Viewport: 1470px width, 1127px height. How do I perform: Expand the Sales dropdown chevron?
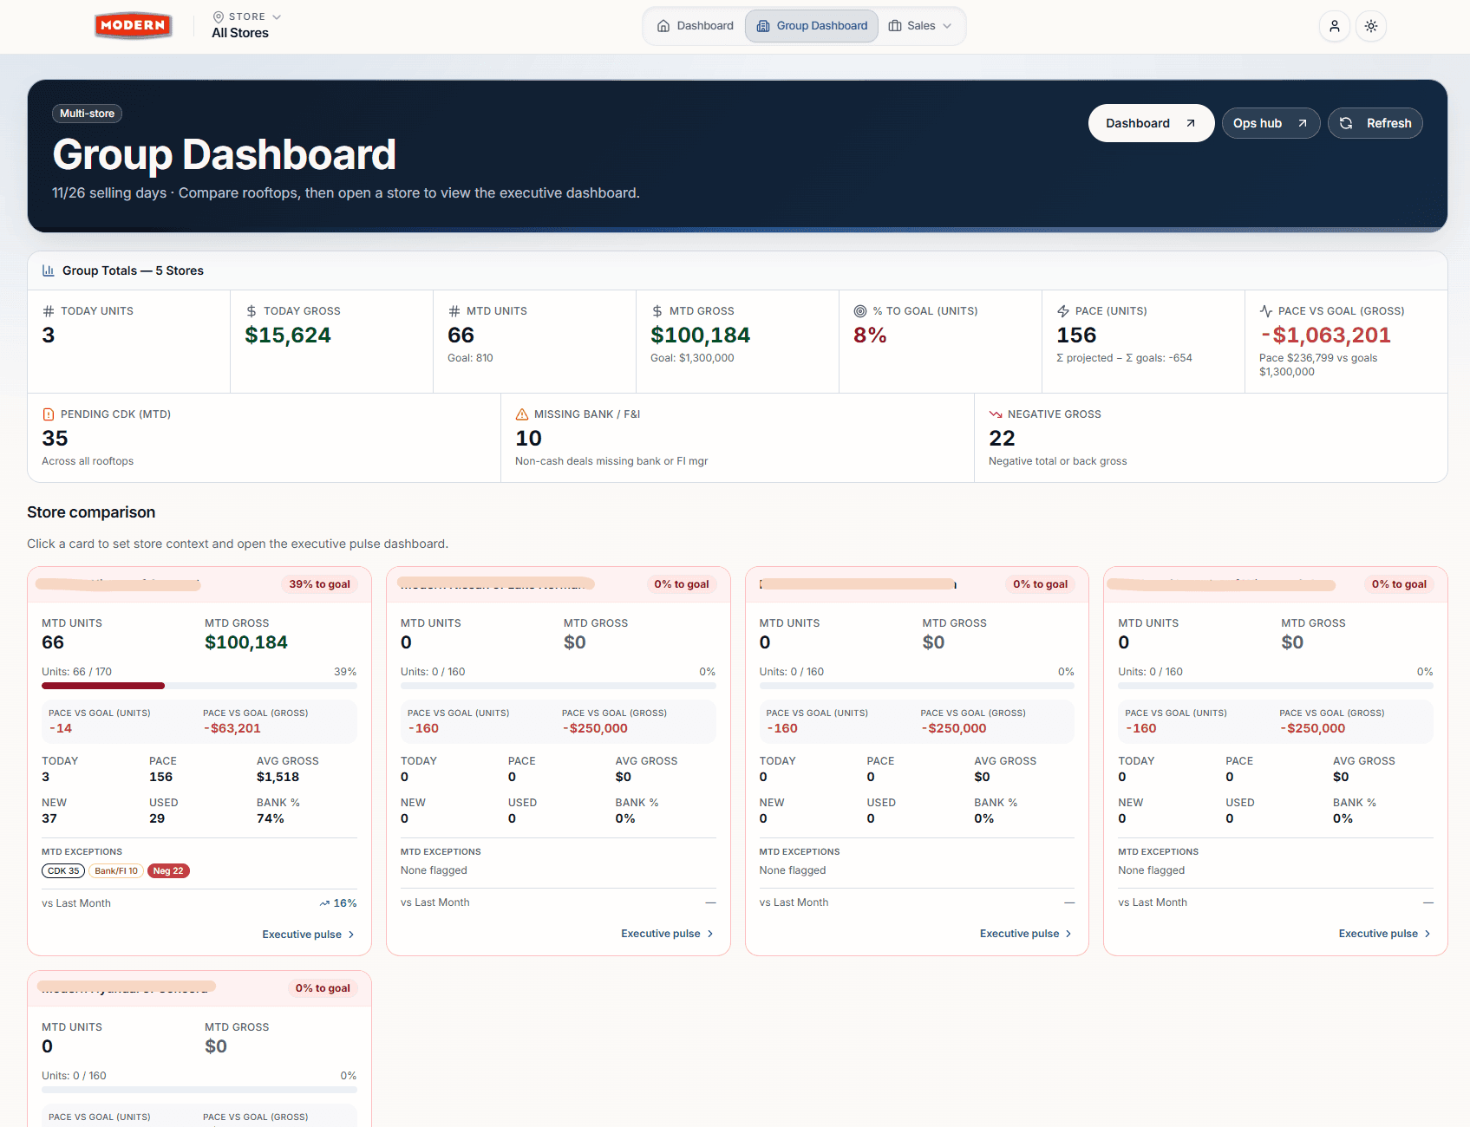pyautogui.click(x=947, y=26)
